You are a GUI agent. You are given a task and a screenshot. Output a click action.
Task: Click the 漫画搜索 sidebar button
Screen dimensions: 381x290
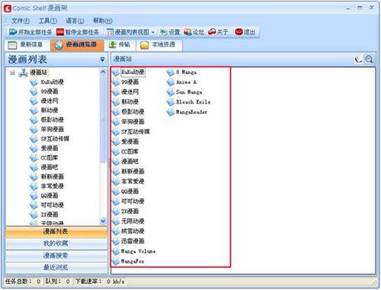[56, 256]
